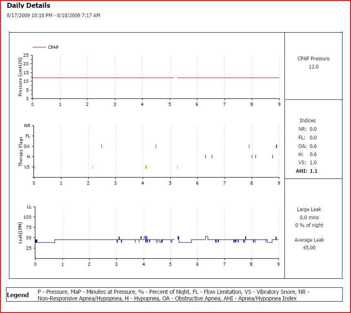Click the Pressure (cmH20) axis label

[20, 77]
